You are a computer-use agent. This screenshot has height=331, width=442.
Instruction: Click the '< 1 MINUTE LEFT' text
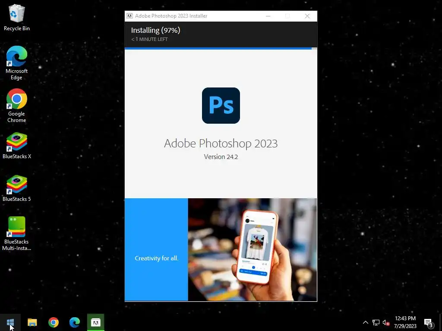click(149, 39)
